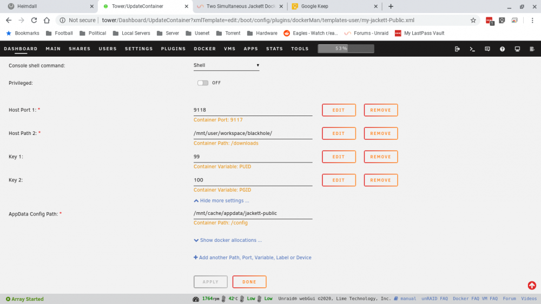Open the TOOLS menu

coord(300,49)
